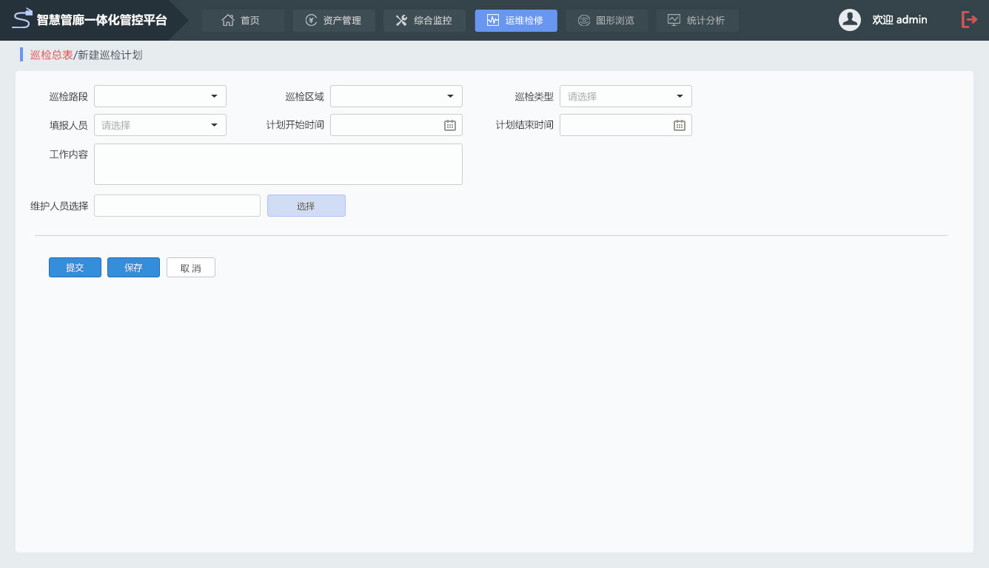Click the 提交 submit button
This screenshot has width=989, height=568.
[75, 268]
